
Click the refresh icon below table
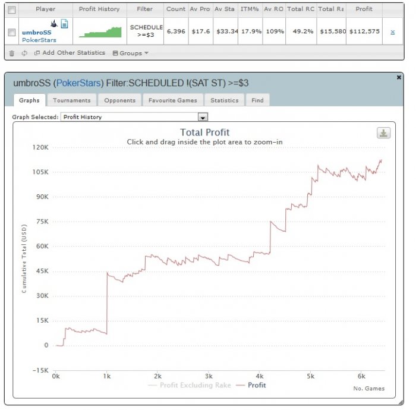coord(24,53)
